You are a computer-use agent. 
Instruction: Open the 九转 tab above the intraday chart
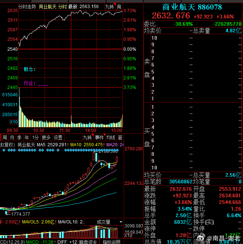(110, 7)
